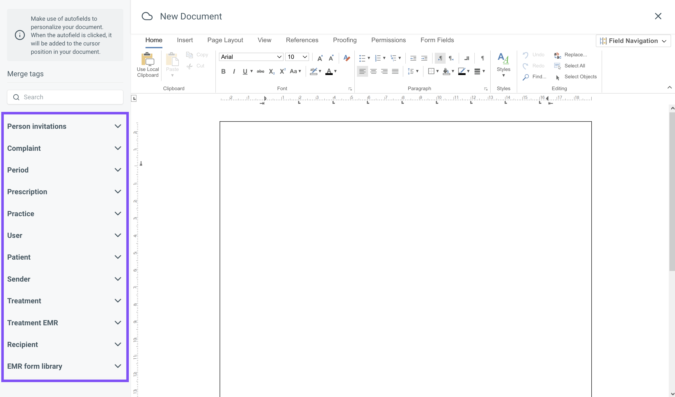This screenshot has height=397, width=675.
Task: Click the text highlight color button
Action: pos(314,71)
